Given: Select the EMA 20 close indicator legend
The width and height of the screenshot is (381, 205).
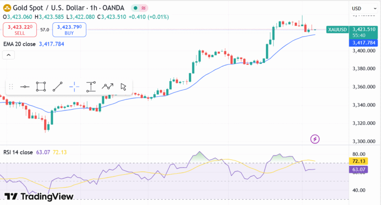Looking at the screenshot, I should coord(20,44).
